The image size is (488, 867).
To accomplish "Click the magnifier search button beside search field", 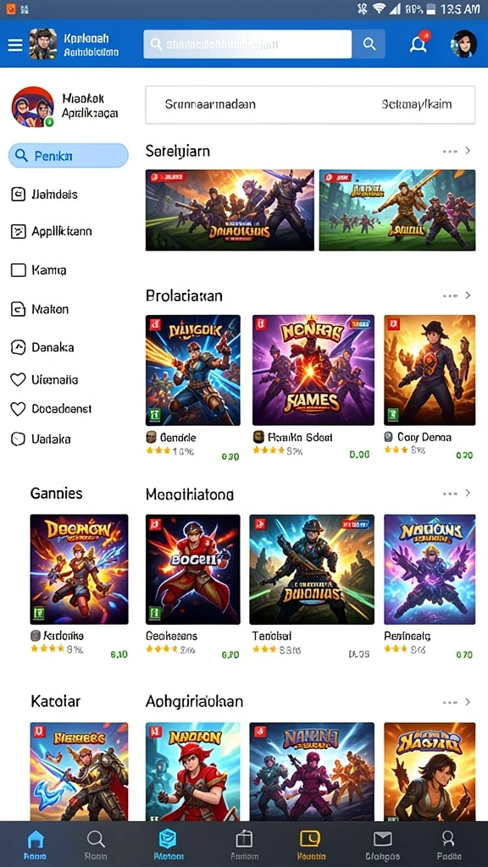I will click(x=369, y=44).
